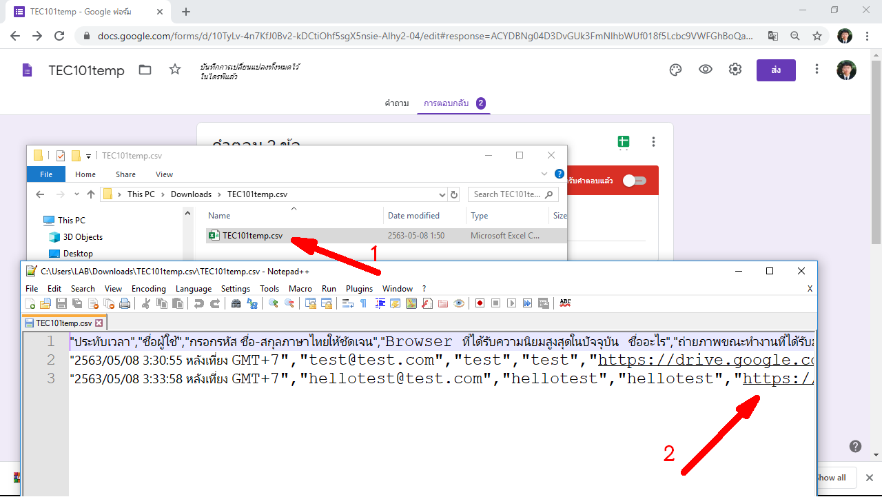Viewport: 882px width, 497px height.
Task: Select the TEC101temp.csv file in Explorer
Action: click(252, 236)
